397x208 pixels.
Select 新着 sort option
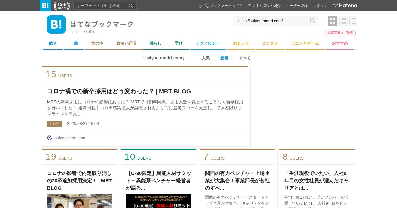coord(224,58)
